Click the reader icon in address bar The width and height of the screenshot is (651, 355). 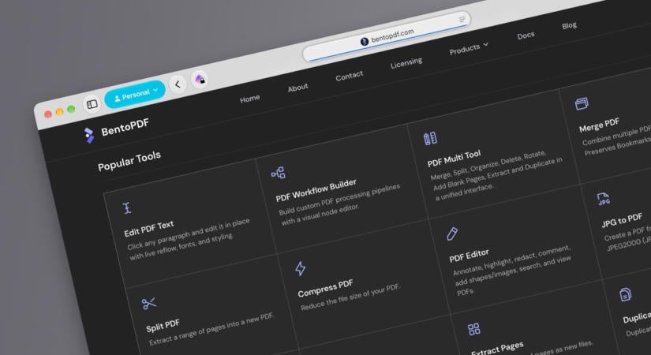(x=462, y=20)
